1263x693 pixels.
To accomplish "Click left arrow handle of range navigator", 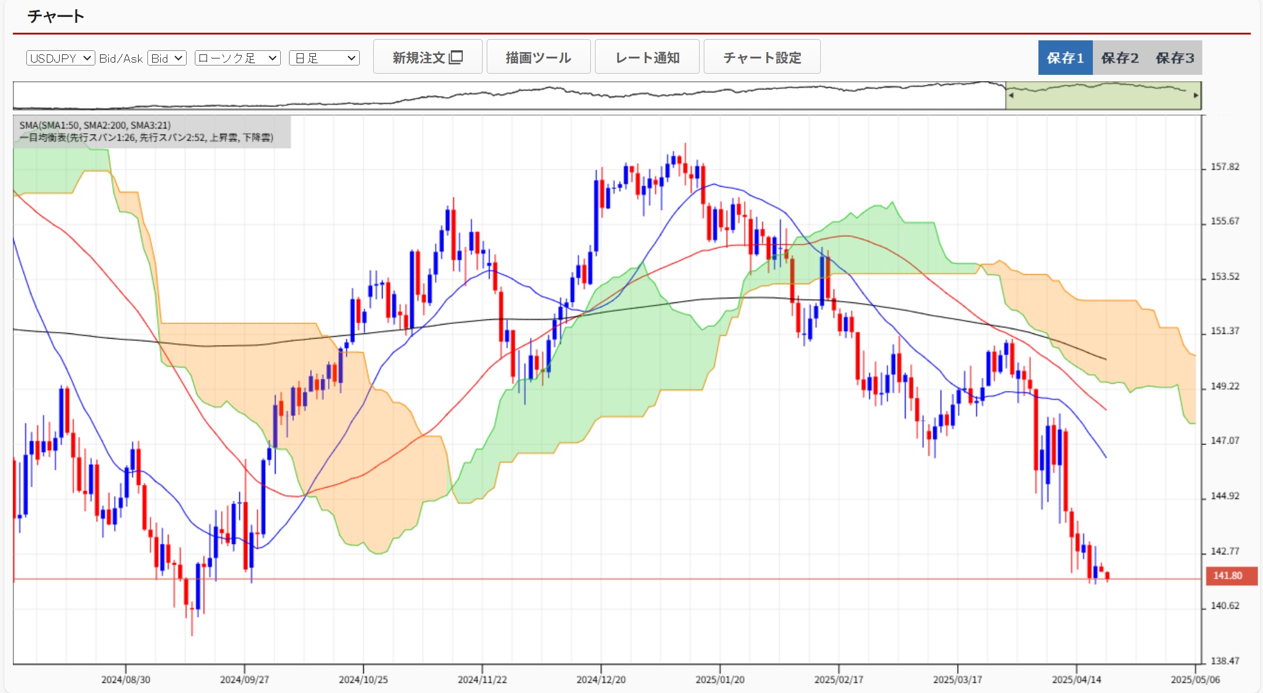I will tap(1011, 95).
